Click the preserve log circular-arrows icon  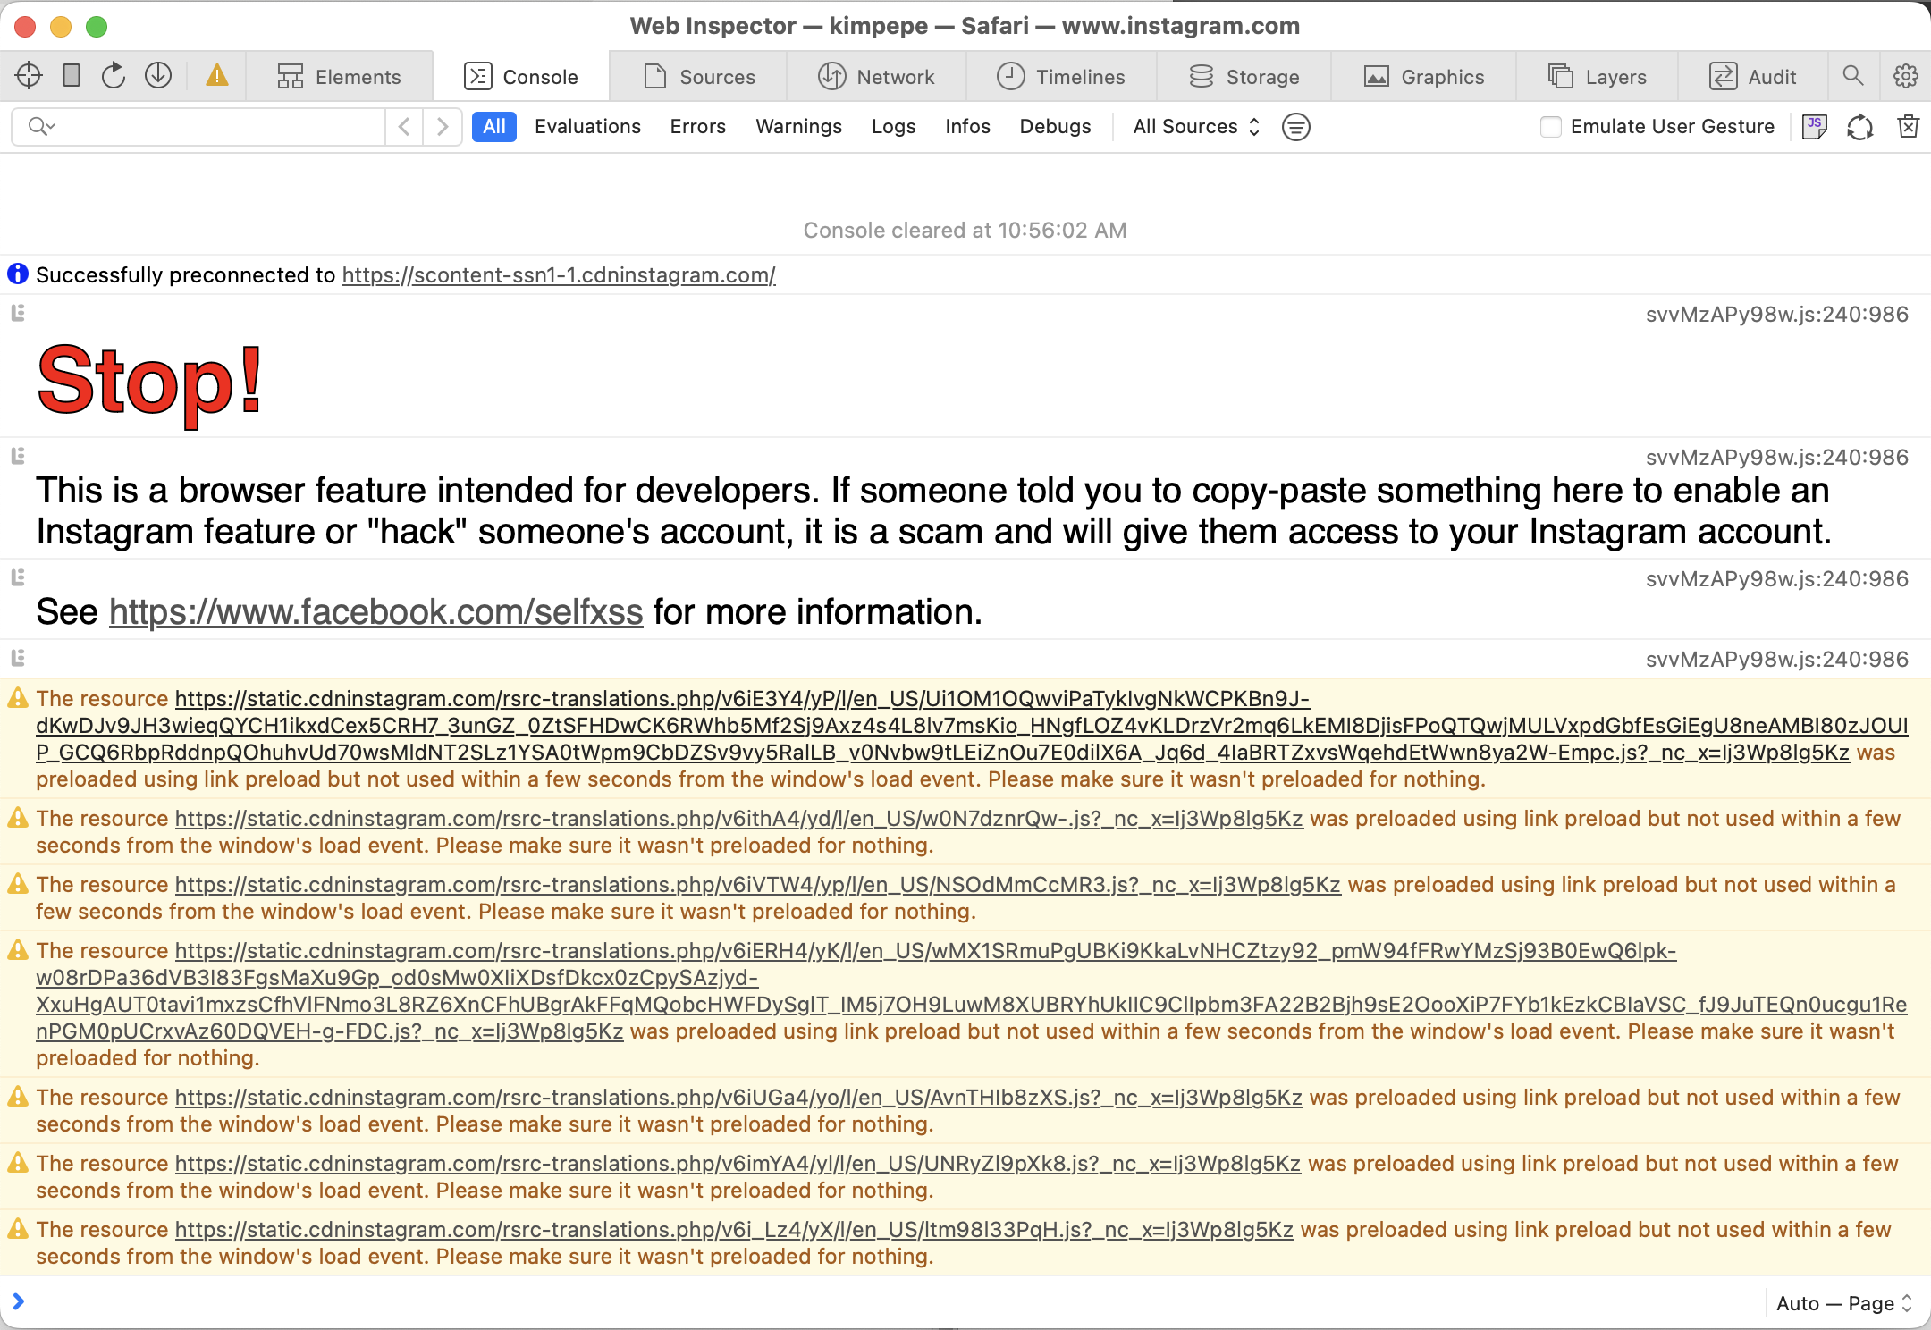(x=1860, y=127)
